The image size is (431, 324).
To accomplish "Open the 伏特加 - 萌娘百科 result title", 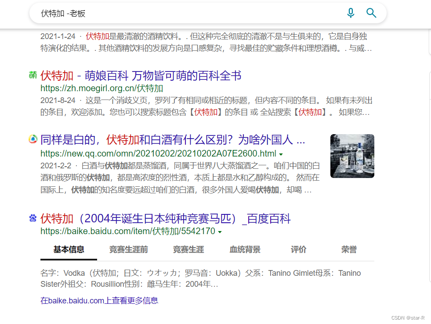I will point(141,75).
